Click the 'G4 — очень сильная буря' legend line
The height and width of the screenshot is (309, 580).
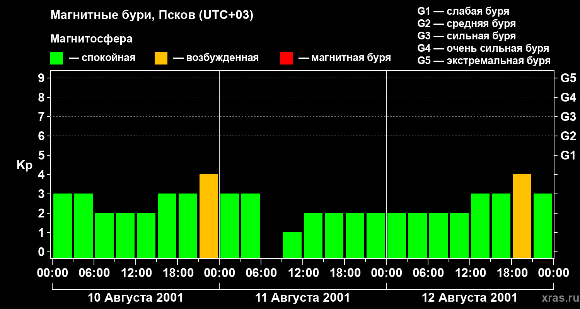tap(483, 48)
